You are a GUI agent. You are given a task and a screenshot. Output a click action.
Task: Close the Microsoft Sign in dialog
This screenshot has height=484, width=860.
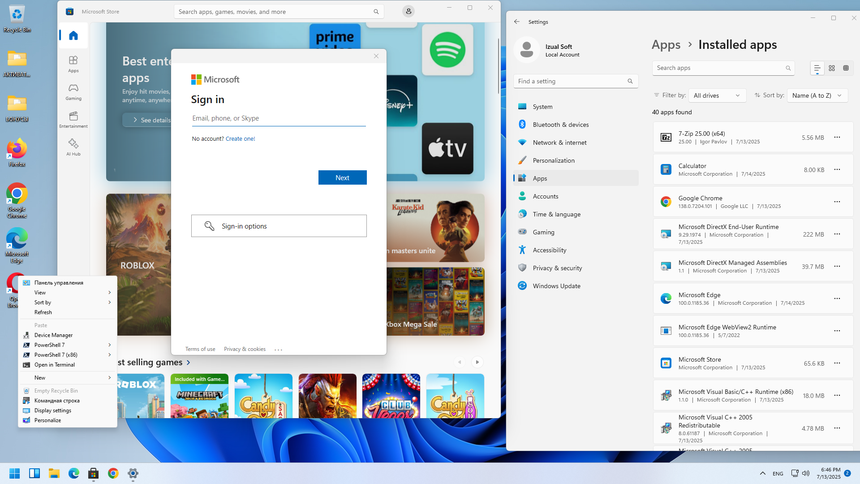click(x=376, y=56)
